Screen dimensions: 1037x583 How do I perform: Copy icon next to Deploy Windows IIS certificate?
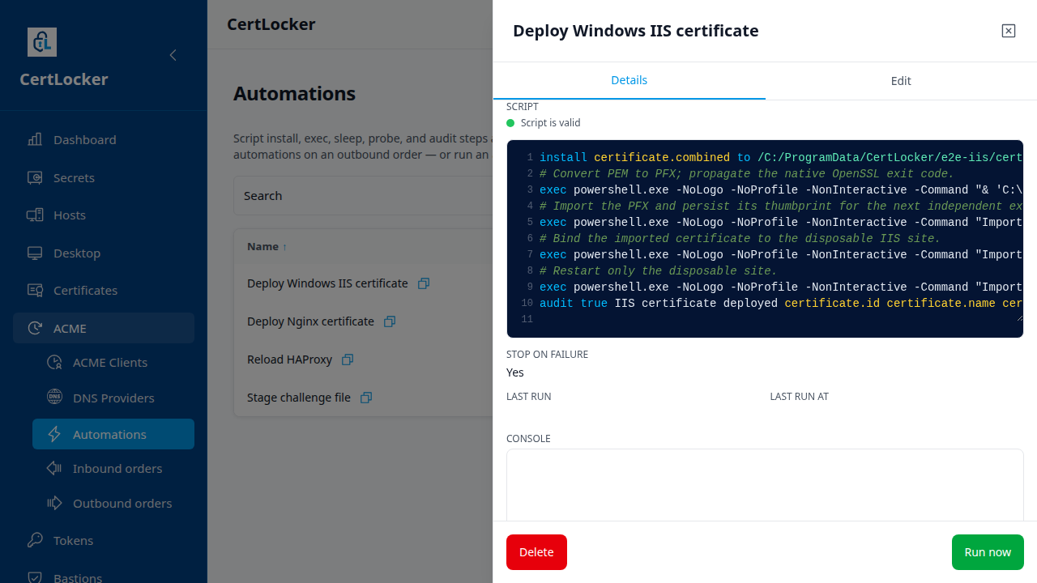click(423, 283)
